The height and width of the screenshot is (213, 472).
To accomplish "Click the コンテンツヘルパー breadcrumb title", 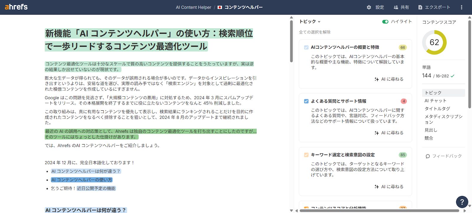I will click(243, 7).
